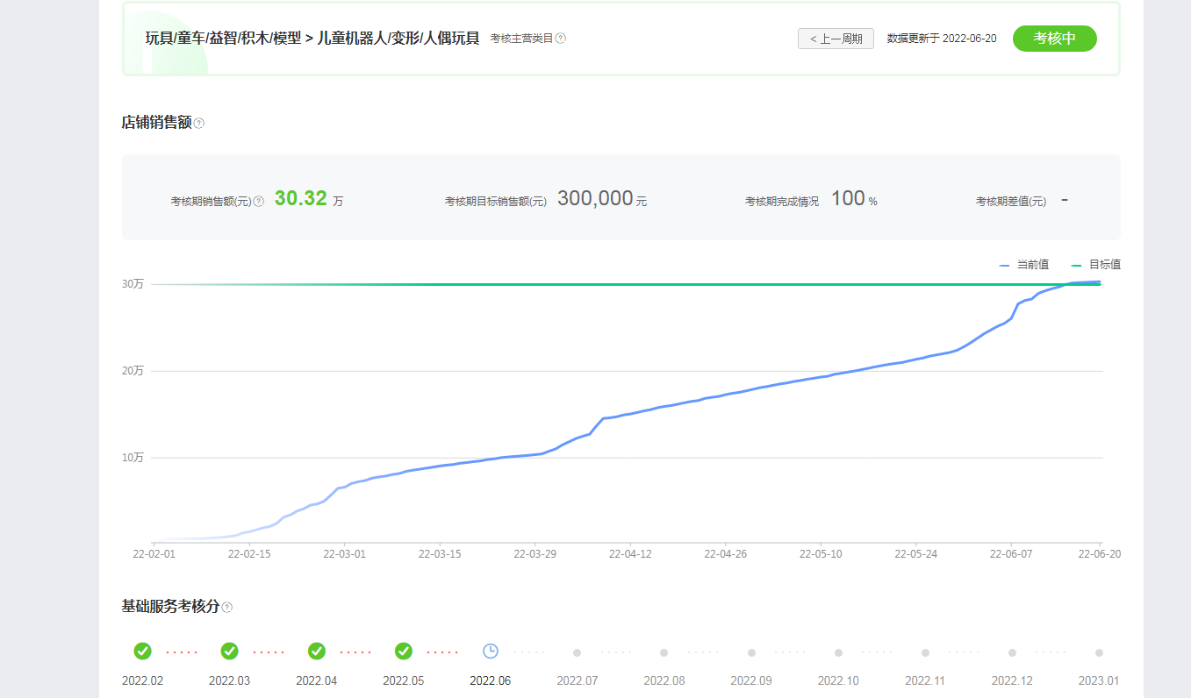Click the 基础服务考核分 section heading

(170, 606)
